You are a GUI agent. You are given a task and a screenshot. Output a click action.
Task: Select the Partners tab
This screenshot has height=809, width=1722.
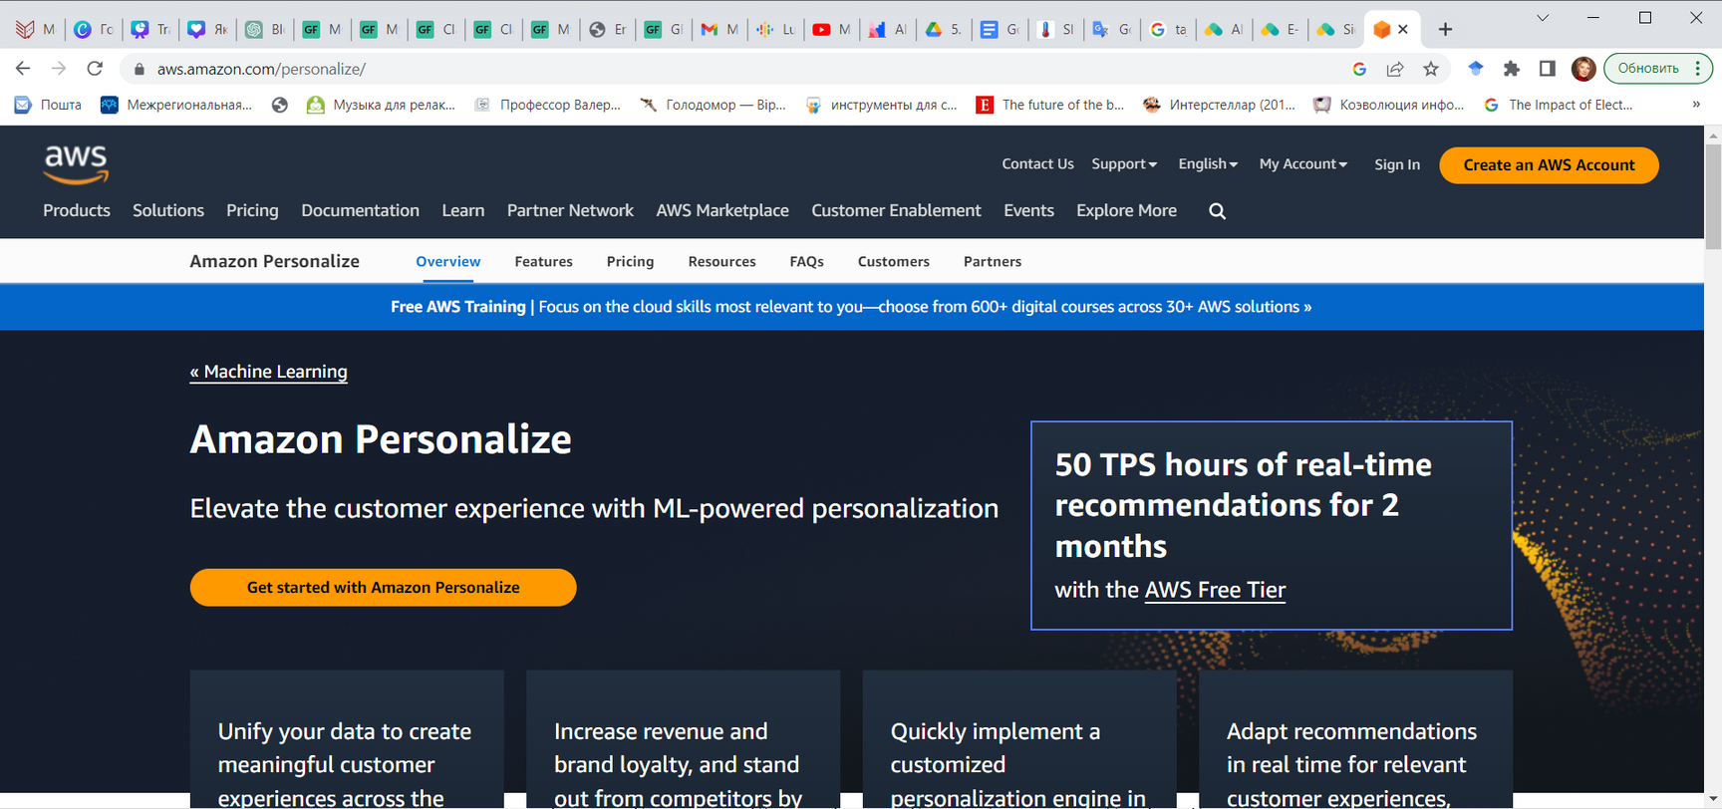993,262
